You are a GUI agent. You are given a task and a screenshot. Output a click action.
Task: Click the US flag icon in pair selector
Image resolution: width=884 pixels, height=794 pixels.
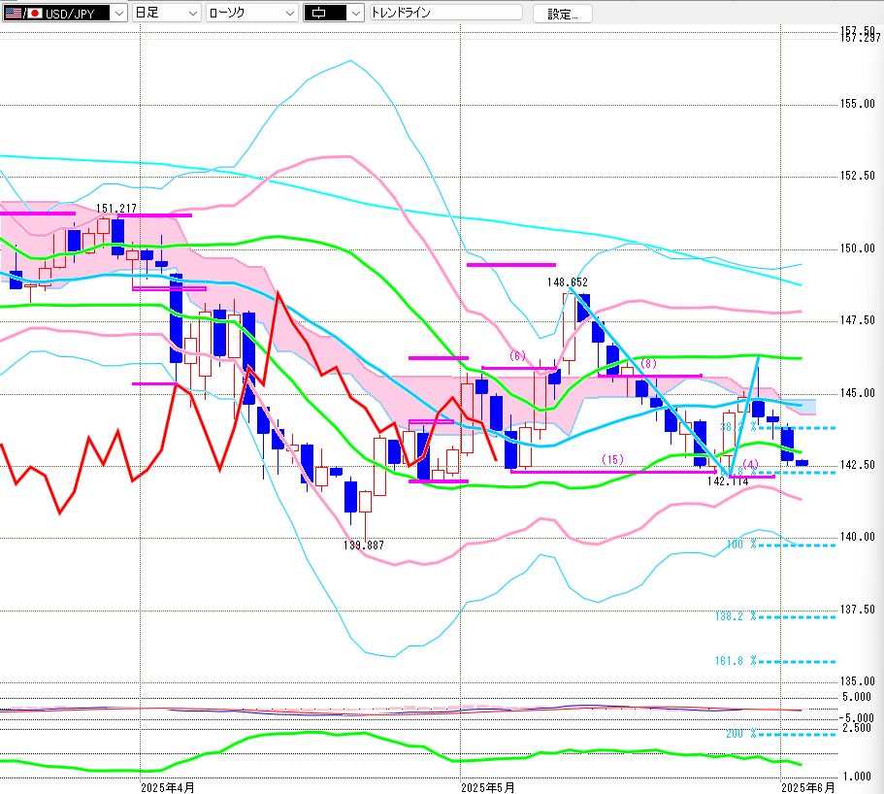tap(14, 13)
